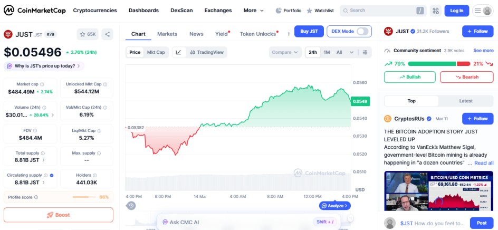Image resolution: width=498 pixels, height=230 pixels.
Task: Vote Bullish on JUST sentiment
Action: (x=410, y=77)
